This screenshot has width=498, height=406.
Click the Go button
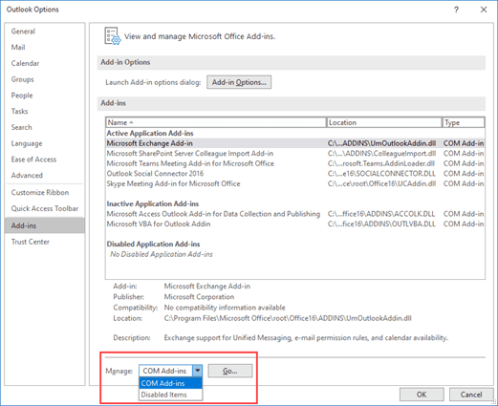[230, 371]
